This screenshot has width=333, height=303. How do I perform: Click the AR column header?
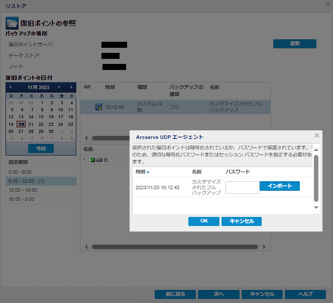click(87, 87)
